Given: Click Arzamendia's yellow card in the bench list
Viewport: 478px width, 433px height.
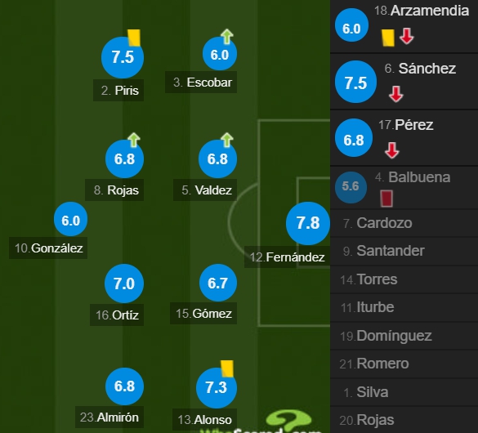Looking at the screenshot, I should click(x=388, y=38).
